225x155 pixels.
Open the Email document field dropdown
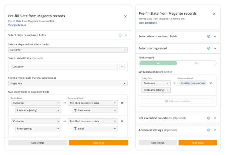click(x=95, y=129)
